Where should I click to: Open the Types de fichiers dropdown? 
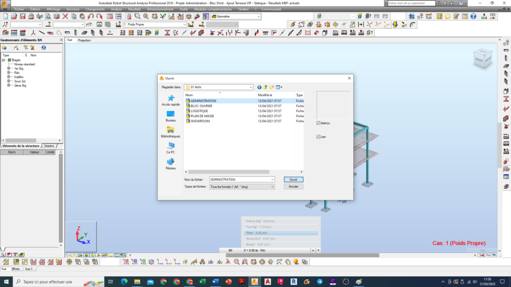[x=273, y=186]
